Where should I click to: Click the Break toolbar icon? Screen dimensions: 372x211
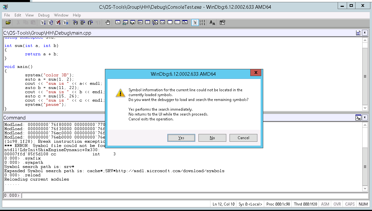tap(65, 23)
